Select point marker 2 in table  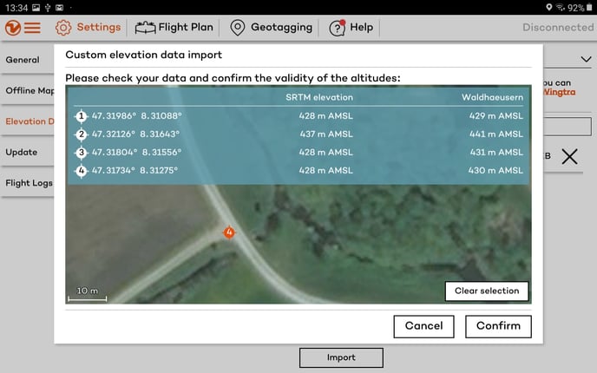[x=81, y=134]
